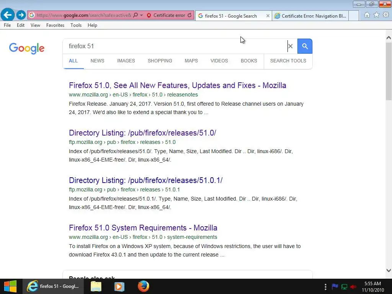This screenshot has width=392, height=294.
Task: Launch Firefox from the taskbar
Action: 144,286
